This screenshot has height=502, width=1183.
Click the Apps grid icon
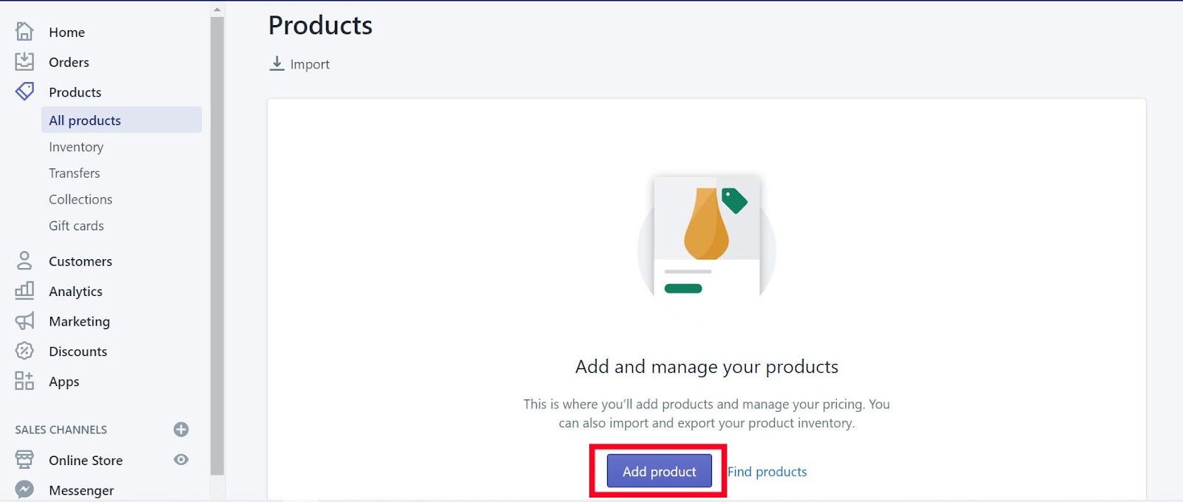[x=24, y=381]
